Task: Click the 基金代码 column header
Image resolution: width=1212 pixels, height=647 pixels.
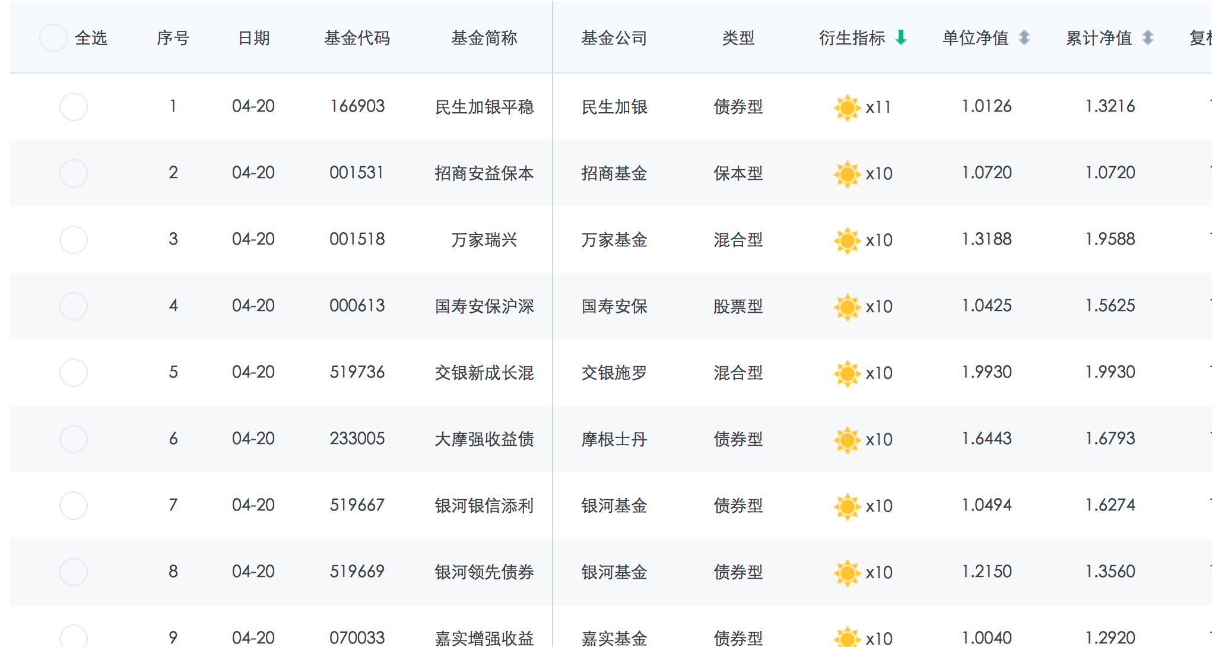Action: 357,38
